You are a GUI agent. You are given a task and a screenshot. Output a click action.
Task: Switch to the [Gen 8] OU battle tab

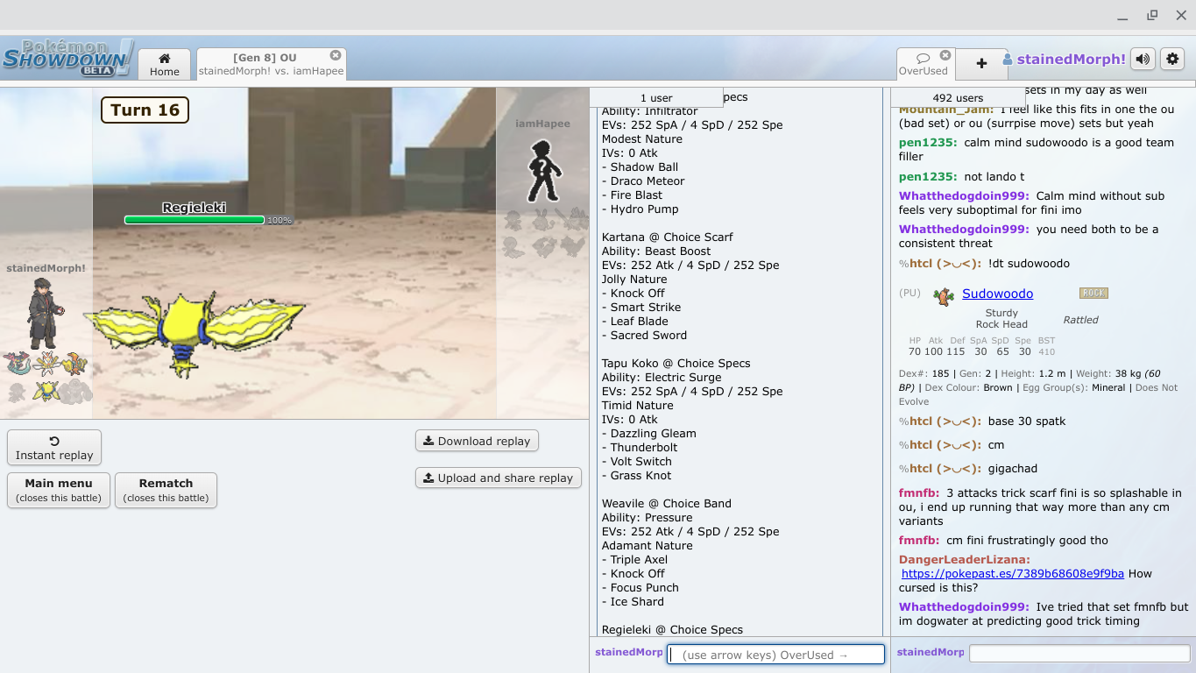click(272, 64)
